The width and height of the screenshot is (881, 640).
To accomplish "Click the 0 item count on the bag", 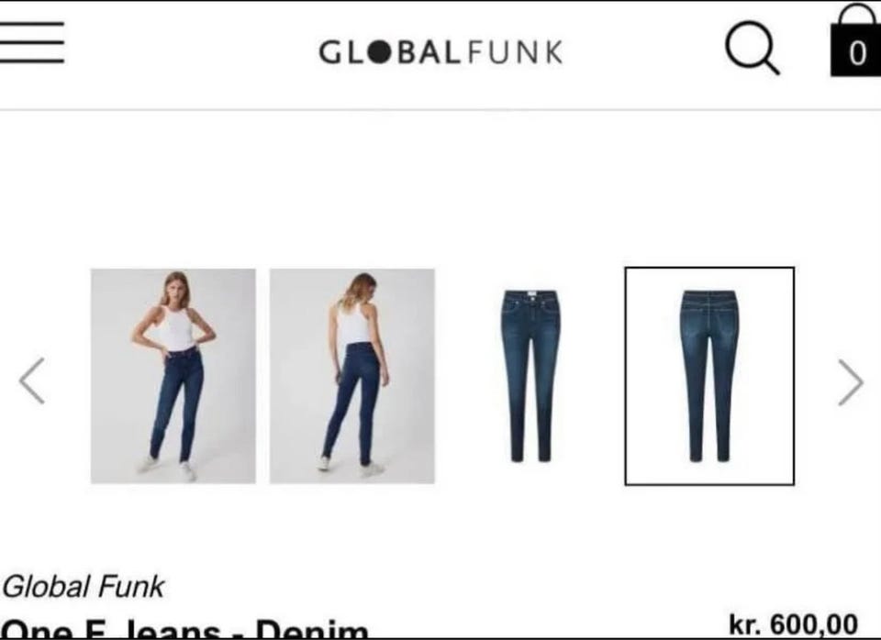I will 857,54.
